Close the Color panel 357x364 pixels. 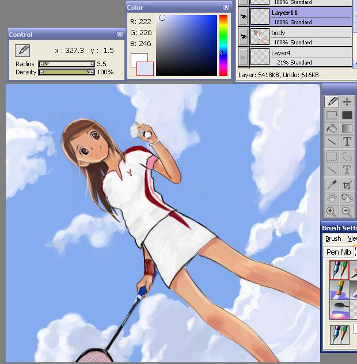226,7
